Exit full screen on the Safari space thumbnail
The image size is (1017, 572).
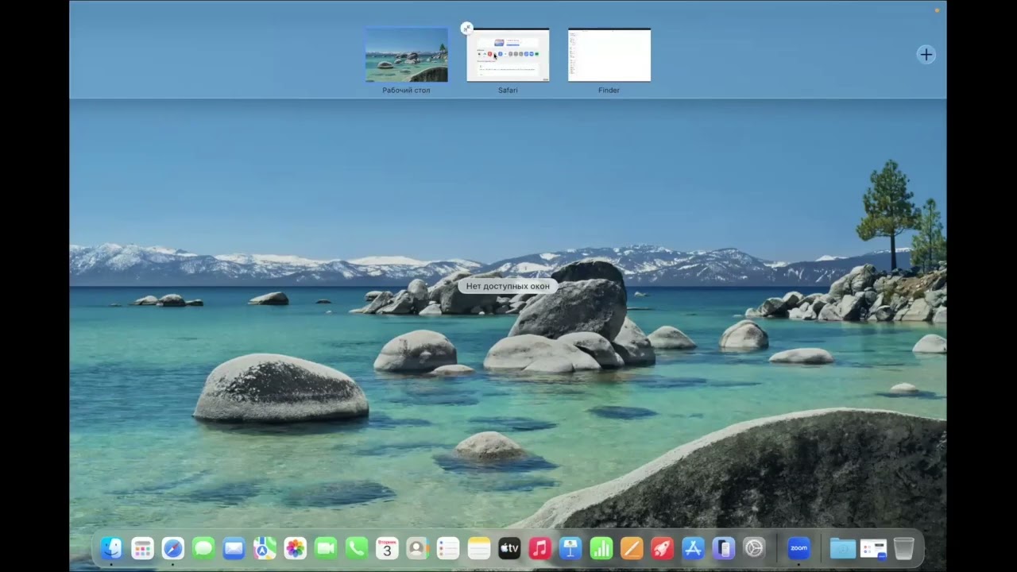click(466, 29)
